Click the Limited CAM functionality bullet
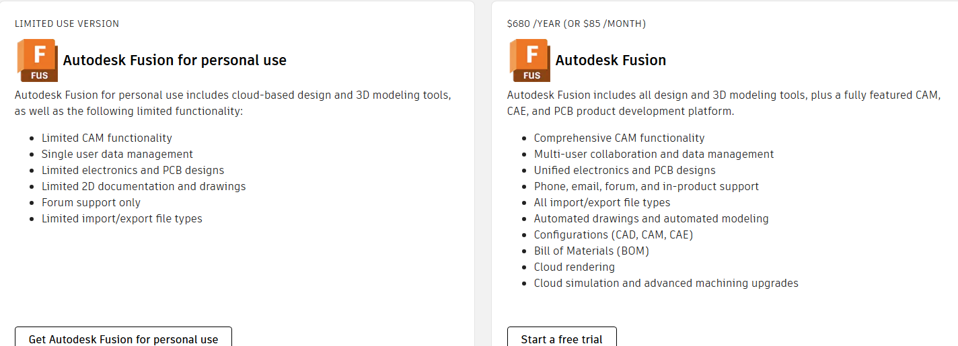Image resolution: width=958 pixels, height=346 pixels. [x=107, y=138]
